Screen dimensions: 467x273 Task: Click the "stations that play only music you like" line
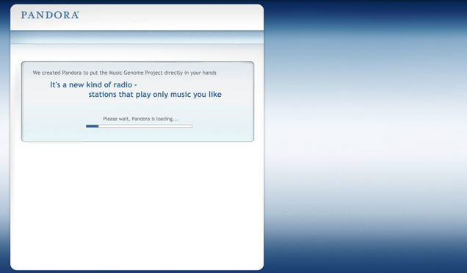[155, 95]
